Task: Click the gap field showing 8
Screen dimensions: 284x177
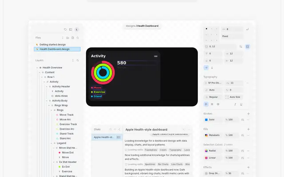Action: [x=232, y=29]
